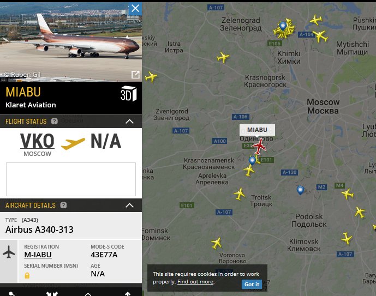Click Got it on cookie notice
Screen dimensions: 376x296
pyautogui.click(x=252, y=284)
